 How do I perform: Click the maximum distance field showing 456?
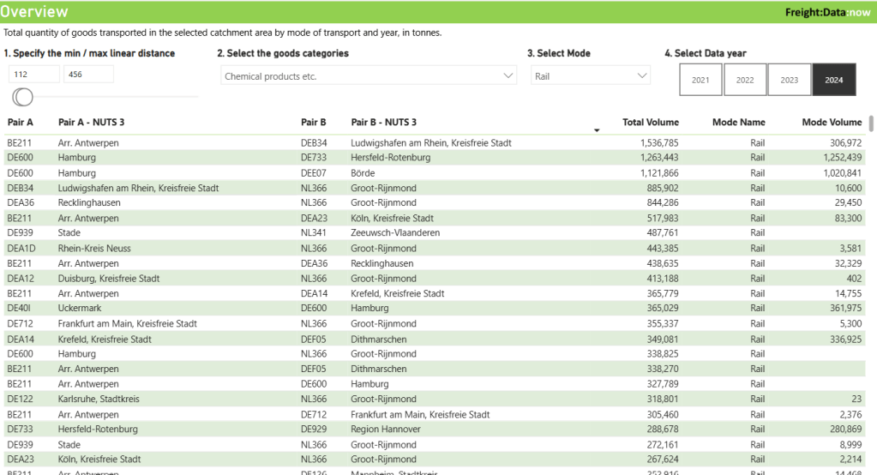coord(88,75)
